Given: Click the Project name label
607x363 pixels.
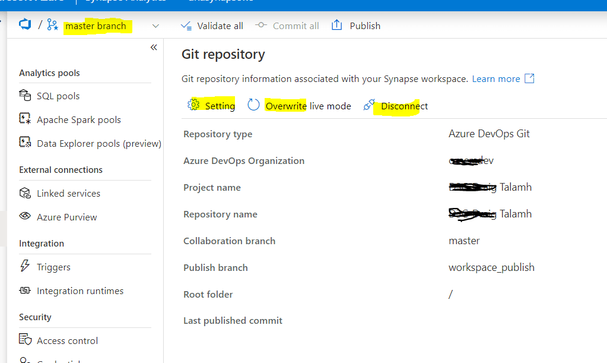Looking at the screenshot, I should 212,188.
